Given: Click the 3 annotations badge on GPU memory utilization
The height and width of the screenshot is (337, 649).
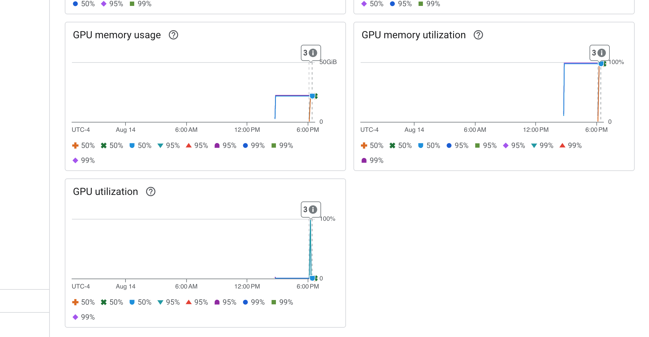Looking at the screenshot, I should [x=599, y=53].
